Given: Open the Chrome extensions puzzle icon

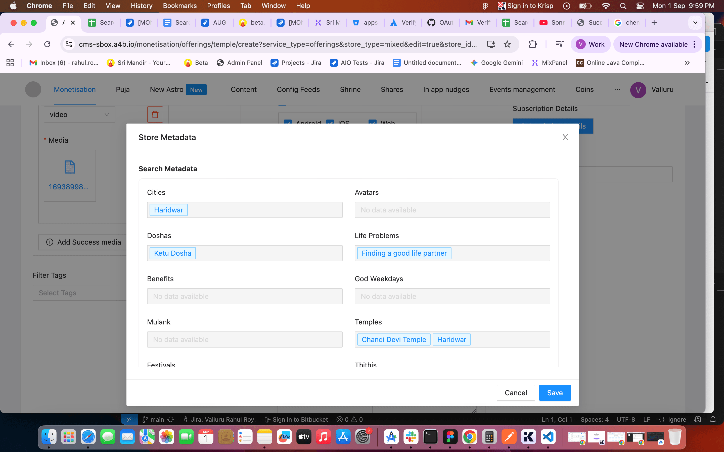Looking at the screenshot, I should point(533,44).
